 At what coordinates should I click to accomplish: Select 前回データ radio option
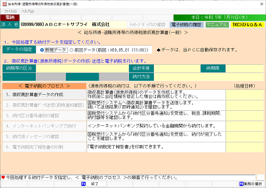pos(109,50)
